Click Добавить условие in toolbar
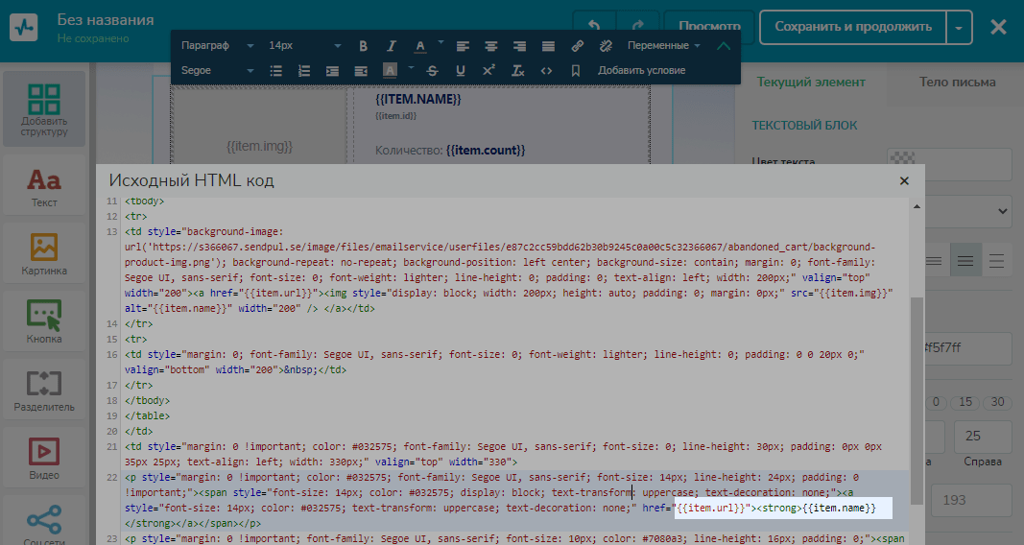Screen dimensions: 1024x545 click(x=641, y=71)
